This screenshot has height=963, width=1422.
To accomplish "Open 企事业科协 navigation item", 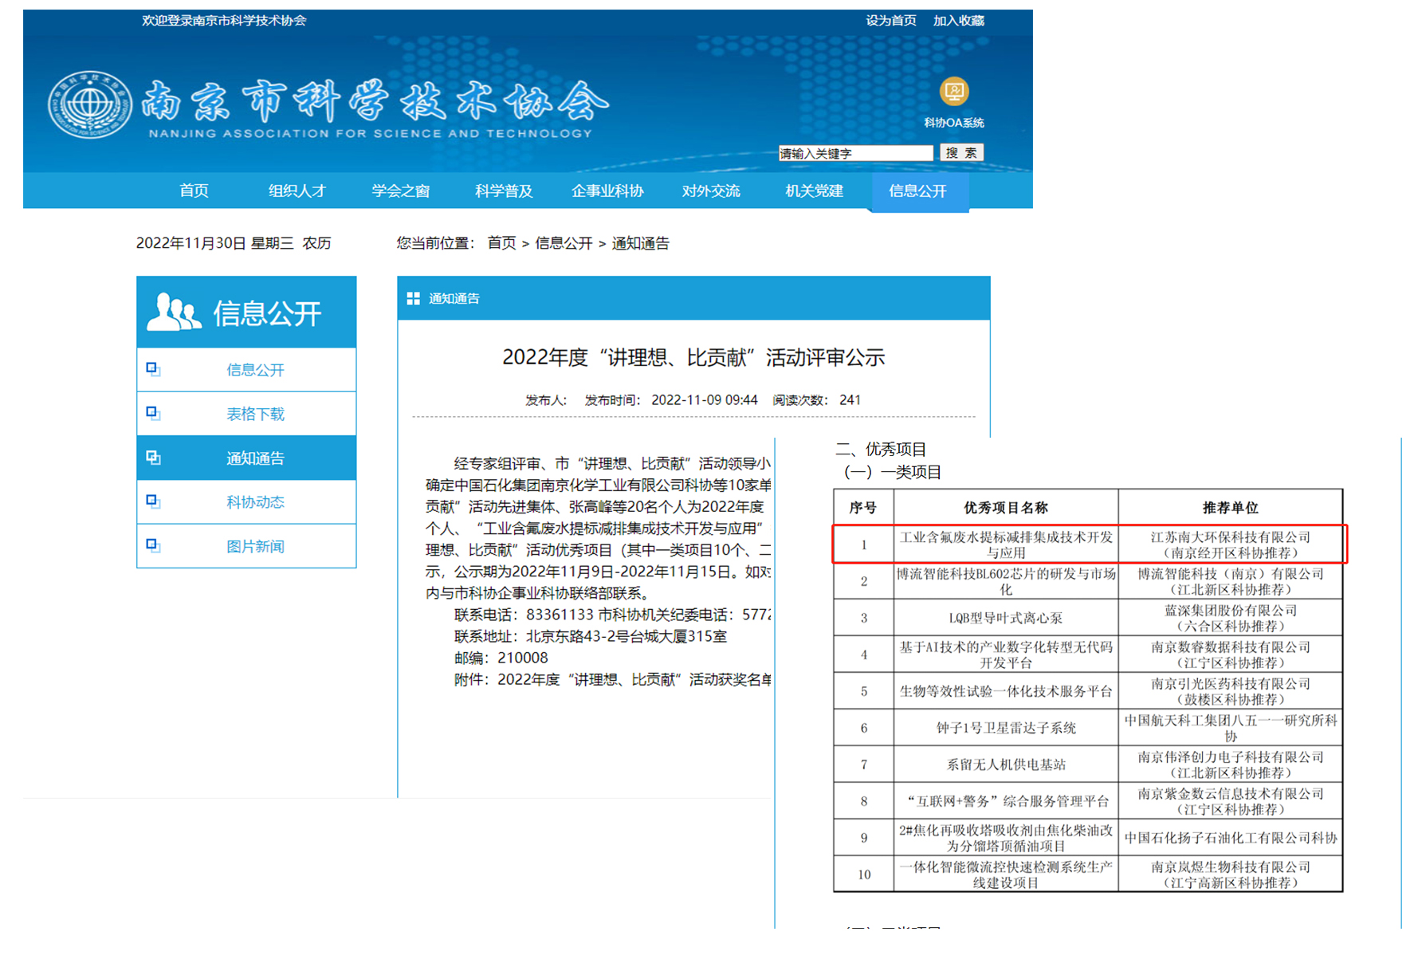I will coord(607,191).
